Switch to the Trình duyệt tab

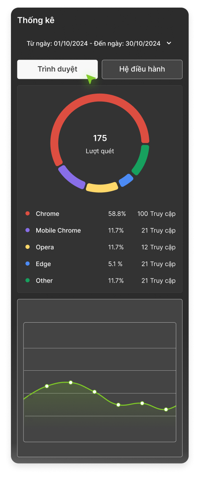tap(57, 69)
